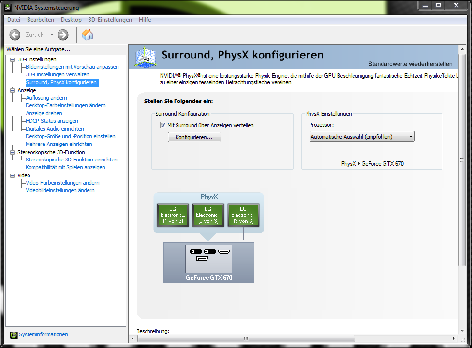
Task: Uncheck Mit Surround über Anzeigen verteilen
Action: pyautogui.click(x=163, y=125)
